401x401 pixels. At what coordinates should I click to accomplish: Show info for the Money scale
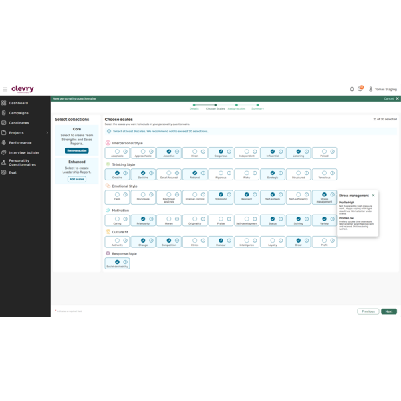tap(177, 219)
